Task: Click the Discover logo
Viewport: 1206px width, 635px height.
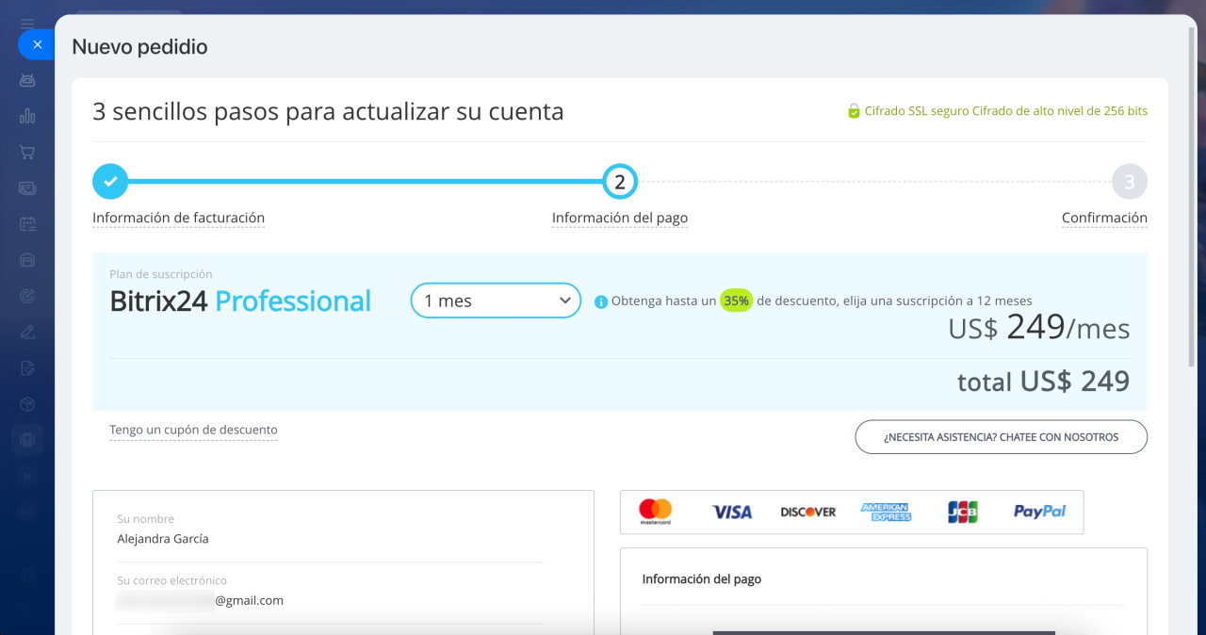Action: tap(808, 512)
